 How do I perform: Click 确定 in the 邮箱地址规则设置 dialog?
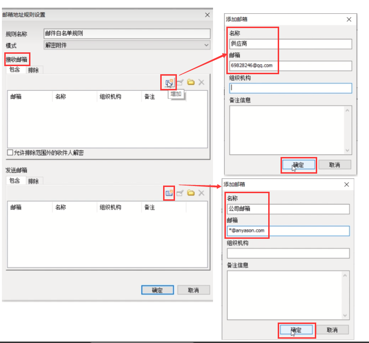[157, 290]
